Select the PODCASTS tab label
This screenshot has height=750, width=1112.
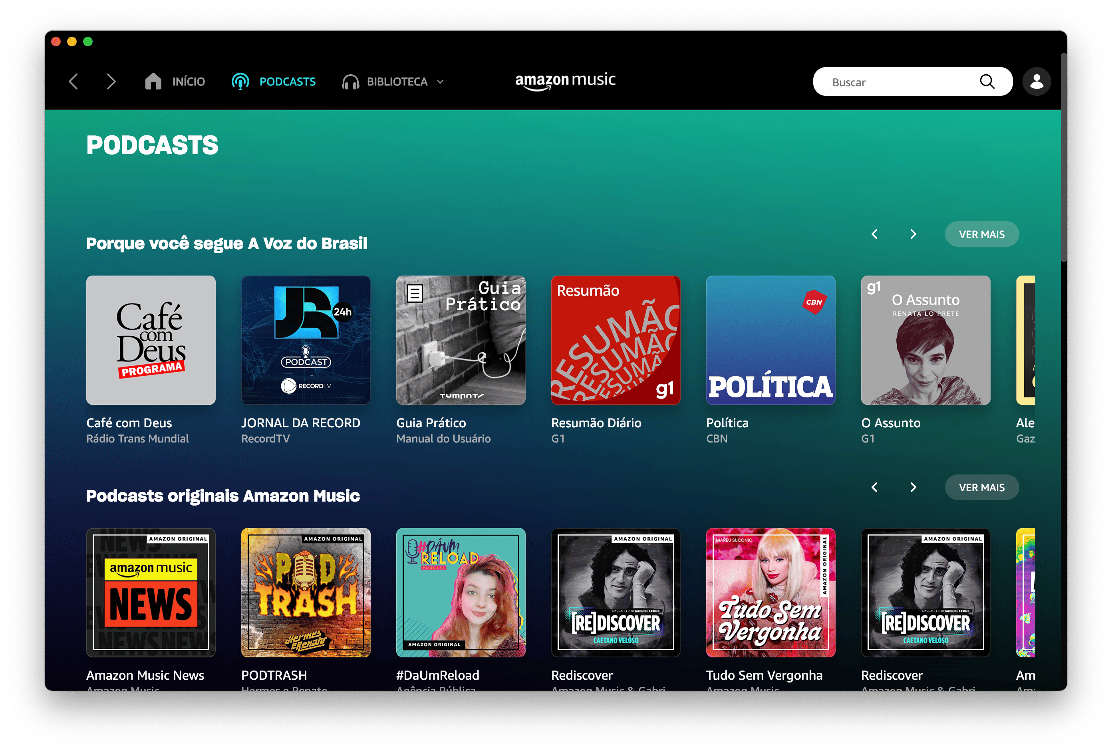[288, 82]
